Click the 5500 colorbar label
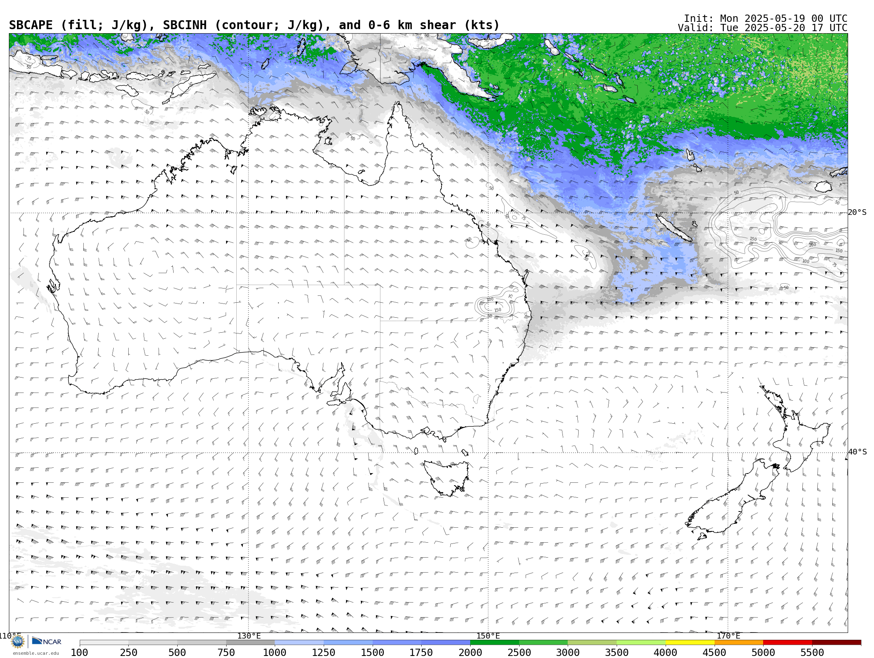Screen dimensions: 874x658 point(812,652)
